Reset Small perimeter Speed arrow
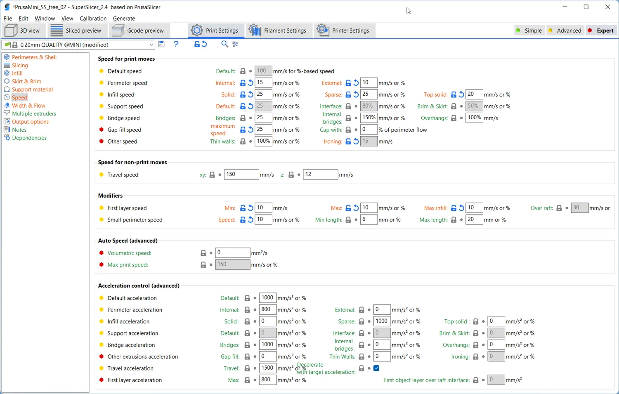 point(250,220)
